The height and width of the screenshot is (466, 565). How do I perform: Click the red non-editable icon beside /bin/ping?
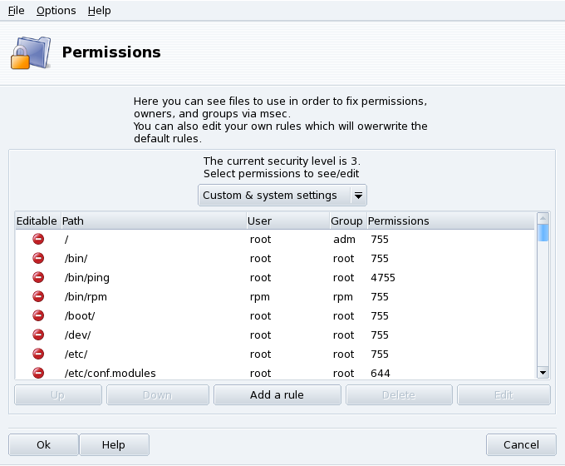click(x=38, y=277)
